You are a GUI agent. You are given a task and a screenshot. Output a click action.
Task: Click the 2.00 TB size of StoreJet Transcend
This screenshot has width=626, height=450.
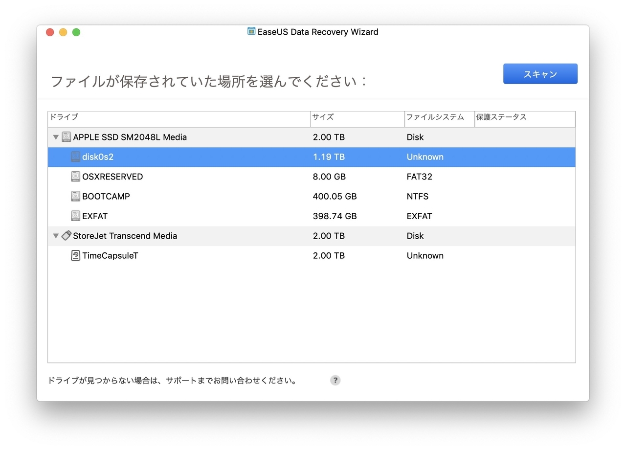329,236
